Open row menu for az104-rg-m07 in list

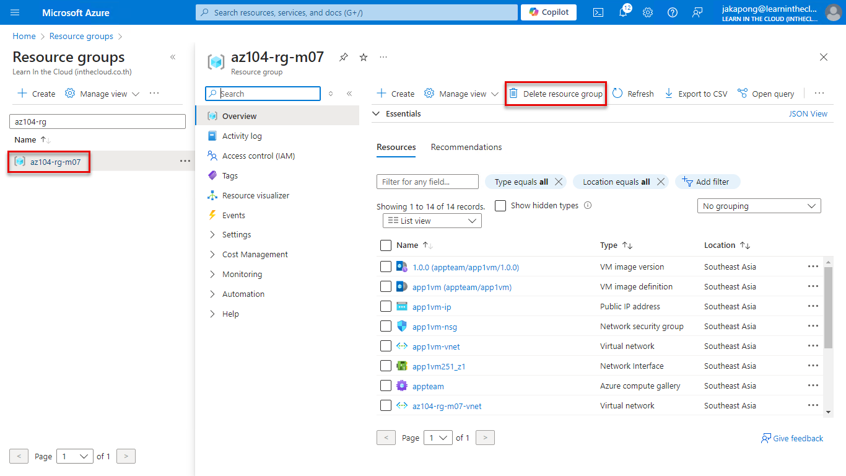point(185,161)
